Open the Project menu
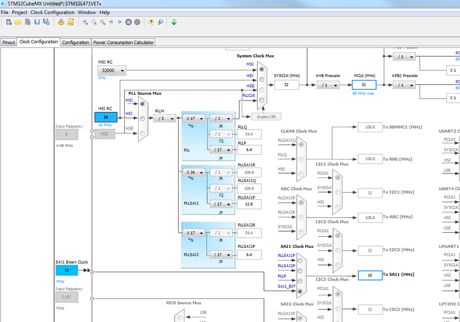460x322 pixels. point(19,12)
